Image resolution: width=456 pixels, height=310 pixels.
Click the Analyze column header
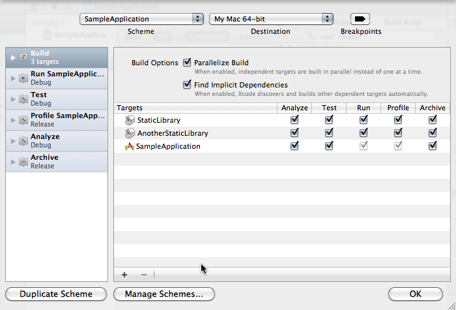point(294,108)
